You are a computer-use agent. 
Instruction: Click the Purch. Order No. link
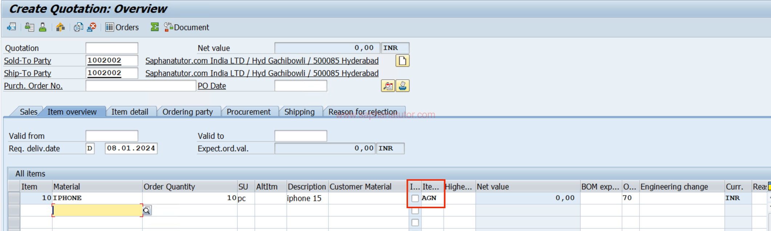tap(33, 86)
